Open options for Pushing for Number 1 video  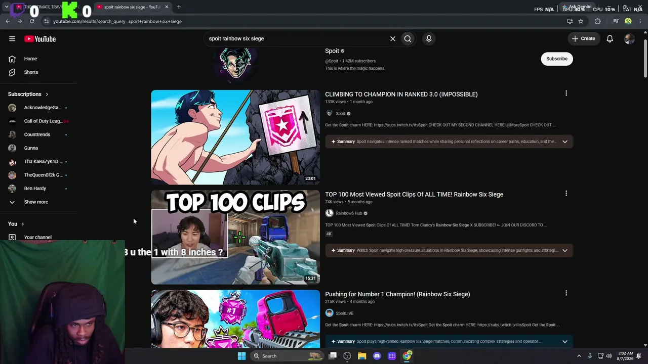coord(566,293)
